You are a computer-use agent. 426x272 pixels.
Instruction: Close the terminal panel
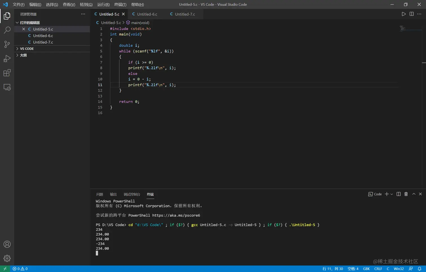point(420,194)
